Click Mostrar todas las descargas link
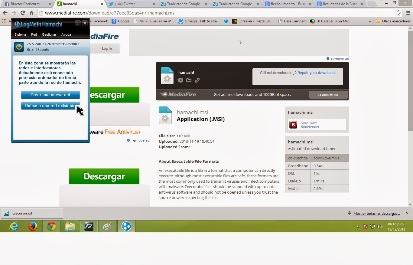This screenshot has height=265, width=413. pos(377,214)
